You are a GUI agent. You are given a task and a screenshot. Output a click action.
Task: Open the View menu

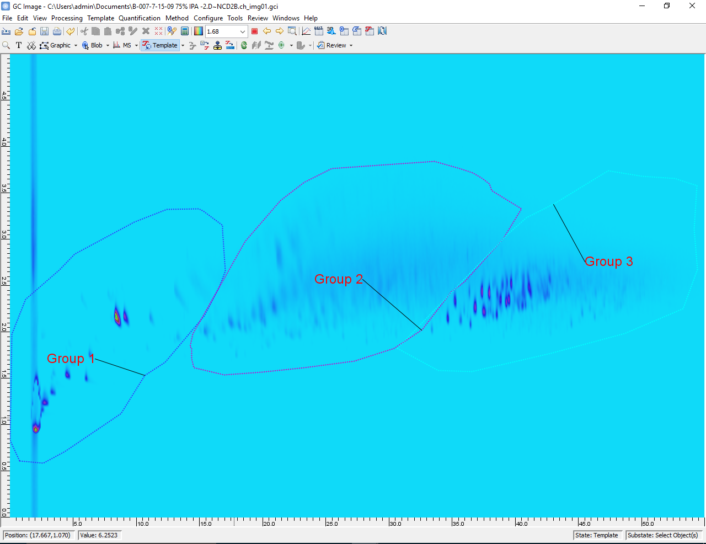[x=40, y=18]
